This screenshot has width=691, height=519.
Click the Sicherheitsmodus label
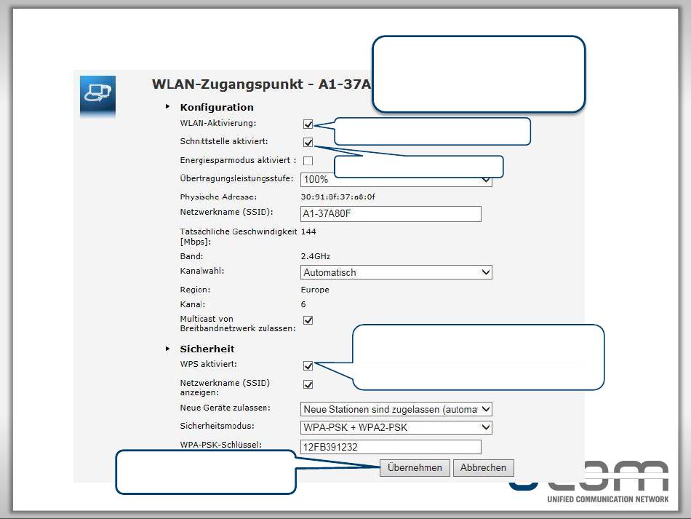coord(217,426)
